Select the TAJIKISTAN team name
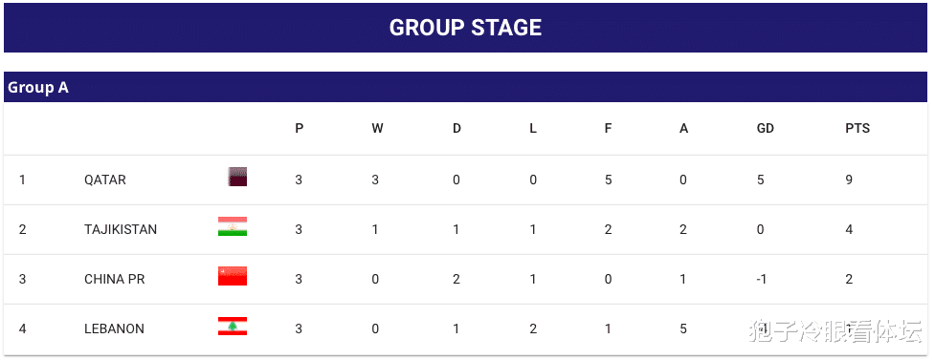 tap(121, 230)
